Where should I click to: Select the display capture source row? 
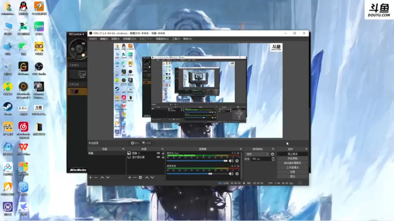[146, 157]
